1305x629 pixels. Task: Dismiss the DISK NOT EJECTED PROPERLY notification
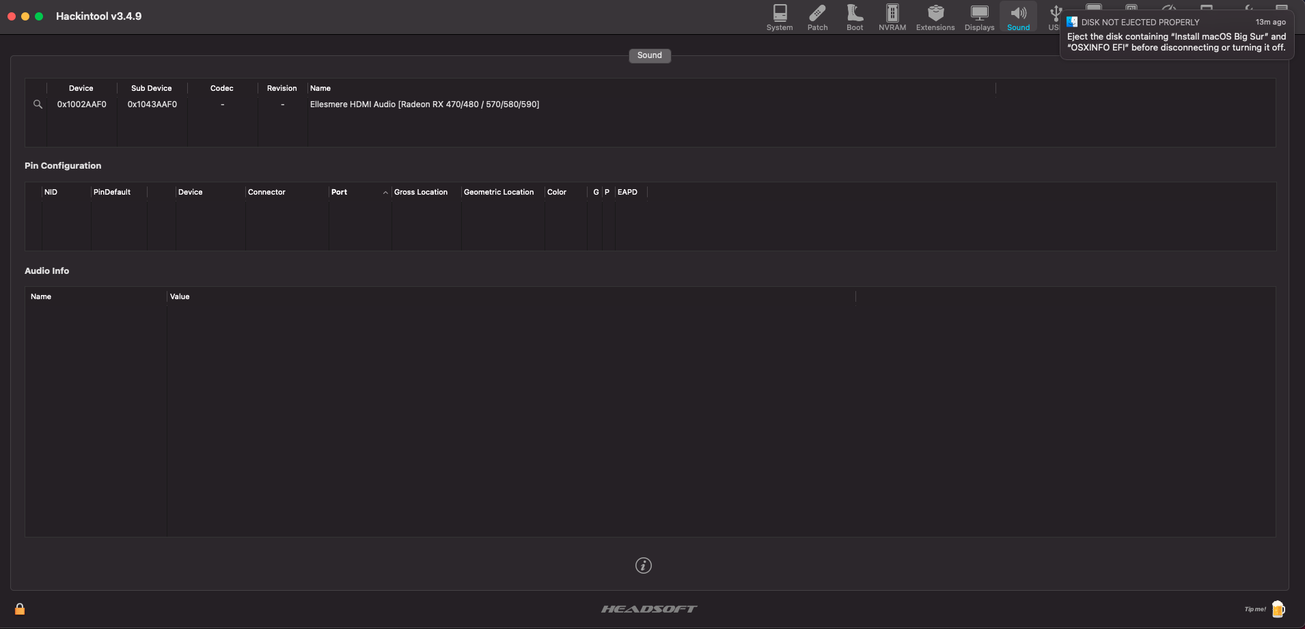click(x=1177, y=34)
